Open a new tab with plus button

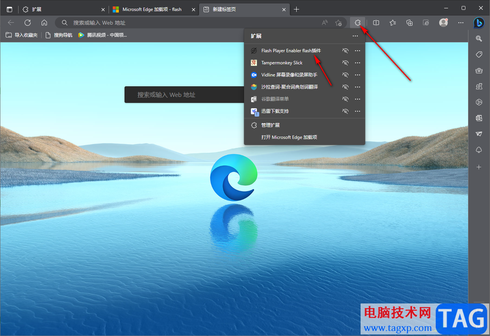click(x=296, y=9)
